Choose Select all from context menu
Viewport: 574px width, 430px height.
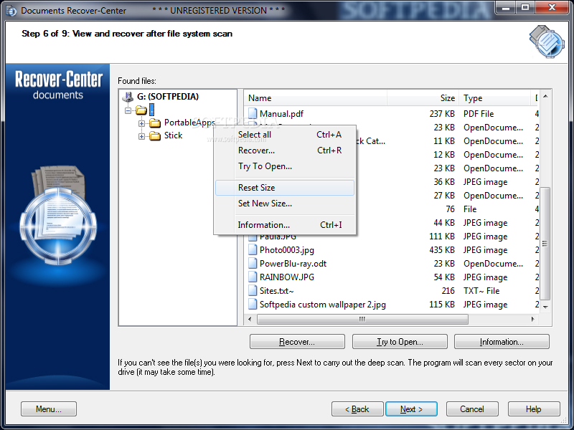point(285,135)
